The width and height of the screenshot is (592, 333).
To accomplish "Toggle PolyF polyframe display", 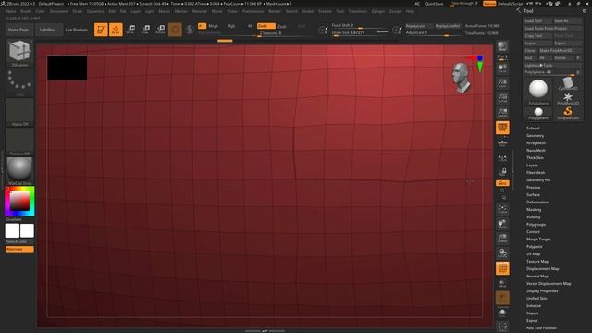I will [x=502, y=268].
